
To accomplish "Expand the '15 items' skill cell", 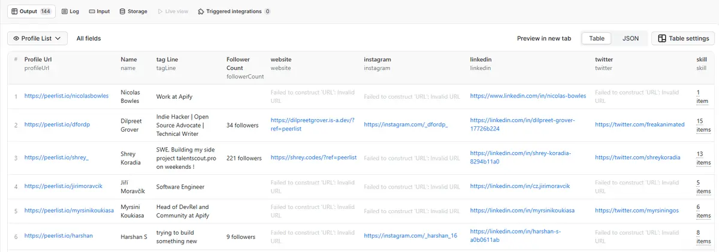I will point(703,125).
